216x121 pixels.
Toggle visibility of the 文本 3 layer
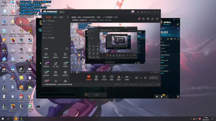pyautogui.click(x=44, y=21)
